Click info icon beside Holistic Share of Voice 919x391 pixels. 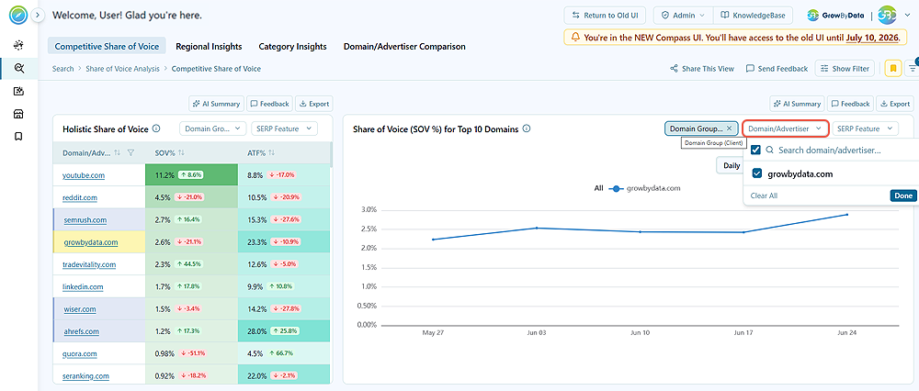pyautogui.click(x=156, y=128)
